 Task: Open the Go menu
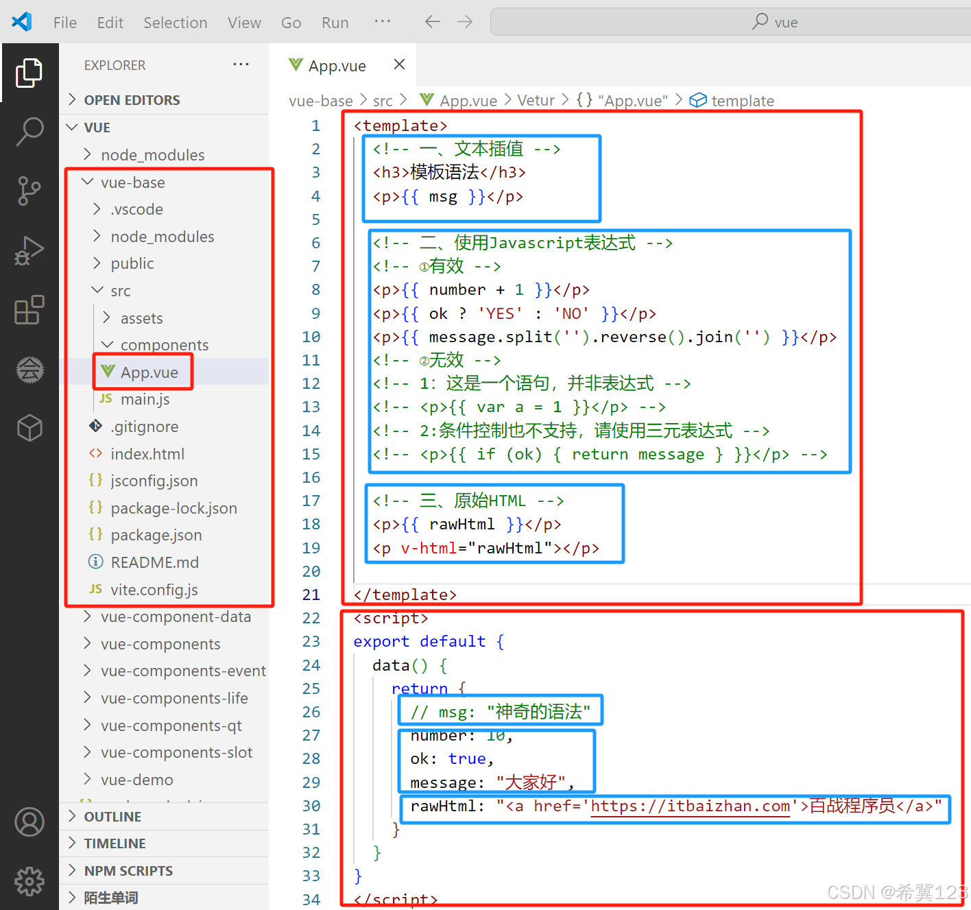pyautogui.click(x=291, y=23)
